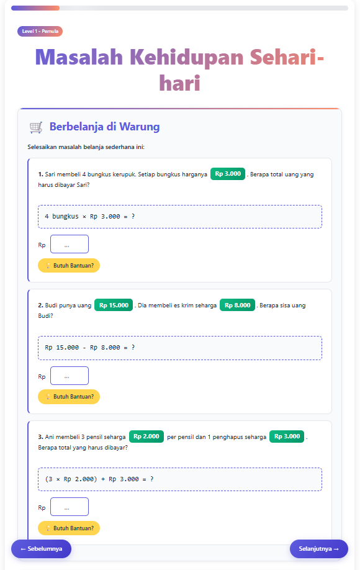Focus the answer field for question 2

pyautogui.click(x=70, y=376)
